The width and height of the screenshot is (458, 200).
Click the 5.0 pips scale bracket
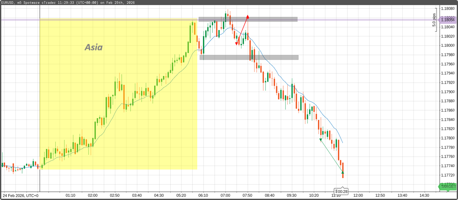pos(435,20)
